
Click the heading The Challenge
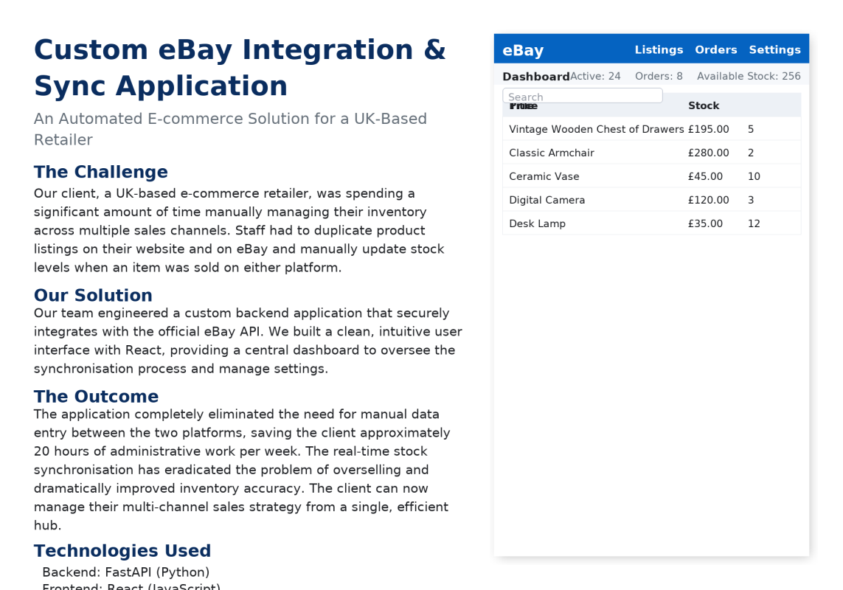click(x=100, y=171)
